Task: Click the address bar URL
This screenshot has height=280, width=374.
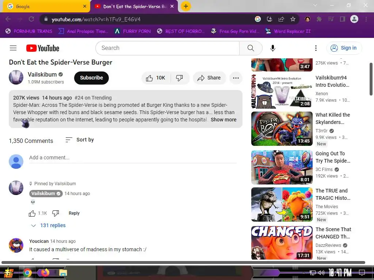Action: [96, 20]
